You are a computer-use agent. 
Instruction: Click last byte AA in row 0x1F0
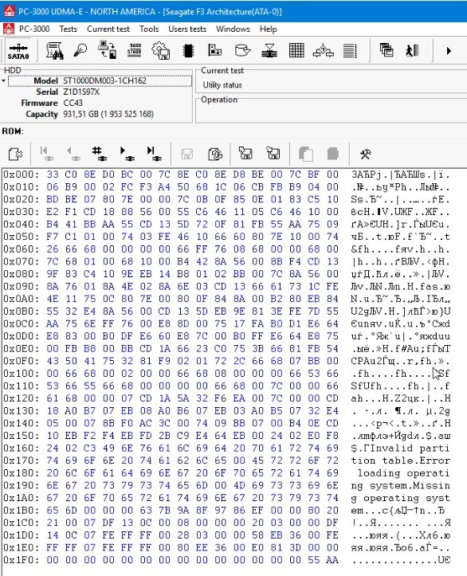click(332, 560)
